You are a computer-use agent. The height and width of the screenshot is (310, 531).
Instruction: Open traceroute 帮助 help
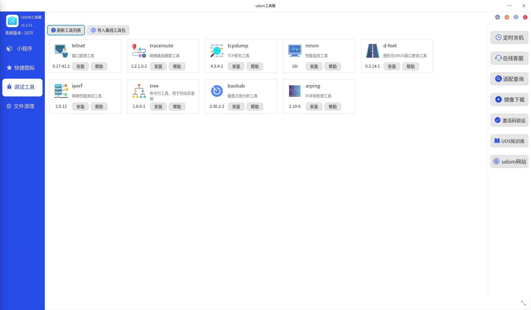pyautogui.click(x=177, y=66)
